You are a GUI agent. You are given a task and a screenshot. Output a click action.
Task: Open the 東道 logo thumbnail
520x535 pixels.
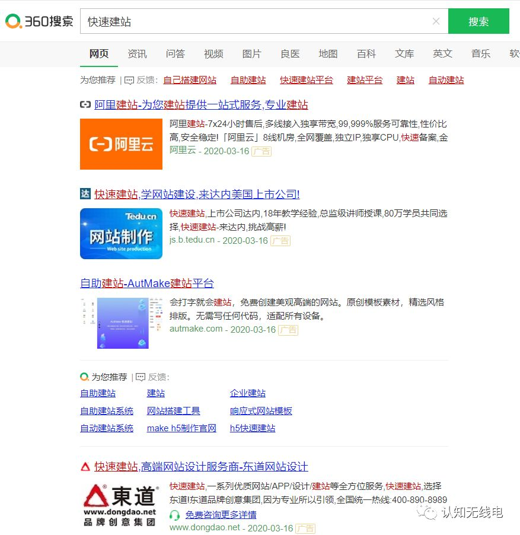pyautogui.click(x=121, y=506)
